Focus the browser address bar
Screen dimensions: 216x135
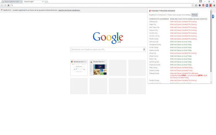(x=102, y=5)
